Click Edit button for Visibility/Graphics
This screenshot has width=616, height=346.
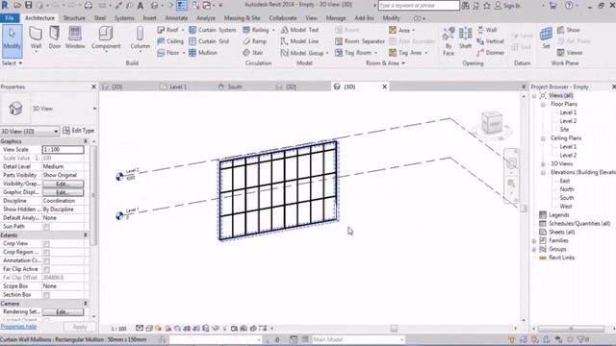click(x=63, y=184)
